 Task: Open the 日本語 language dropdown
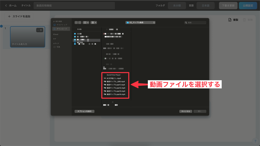tap(205, 6)
